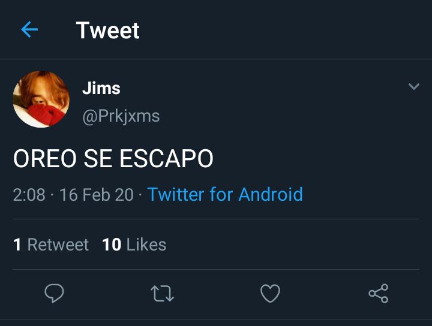Click the bold number 10 beside Likes

coord(112,244)
